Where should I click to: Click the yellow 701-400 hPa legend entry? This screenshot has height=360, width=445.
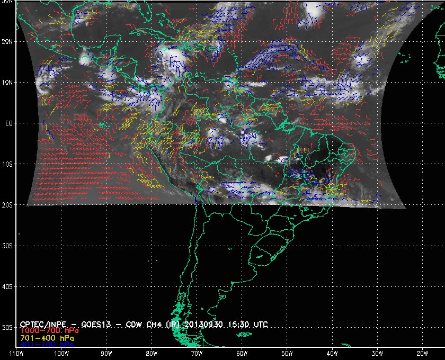[47, 338]
